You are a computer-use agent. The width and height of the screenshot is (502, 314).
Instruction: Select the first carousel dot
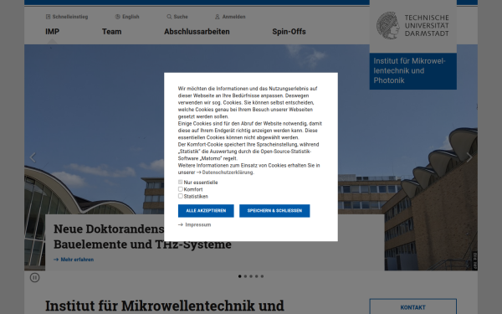240,276
